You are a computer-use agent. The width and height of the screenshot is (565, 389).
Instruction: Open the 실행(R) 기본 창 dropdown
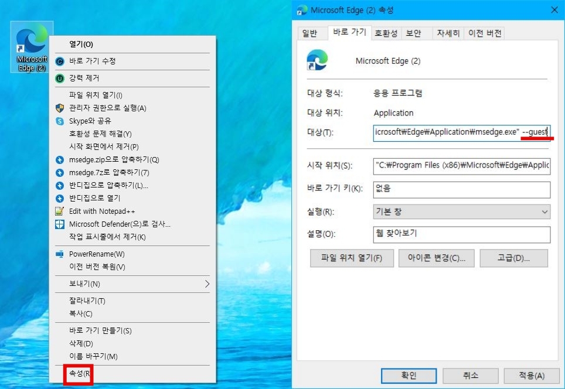[462, 212]
